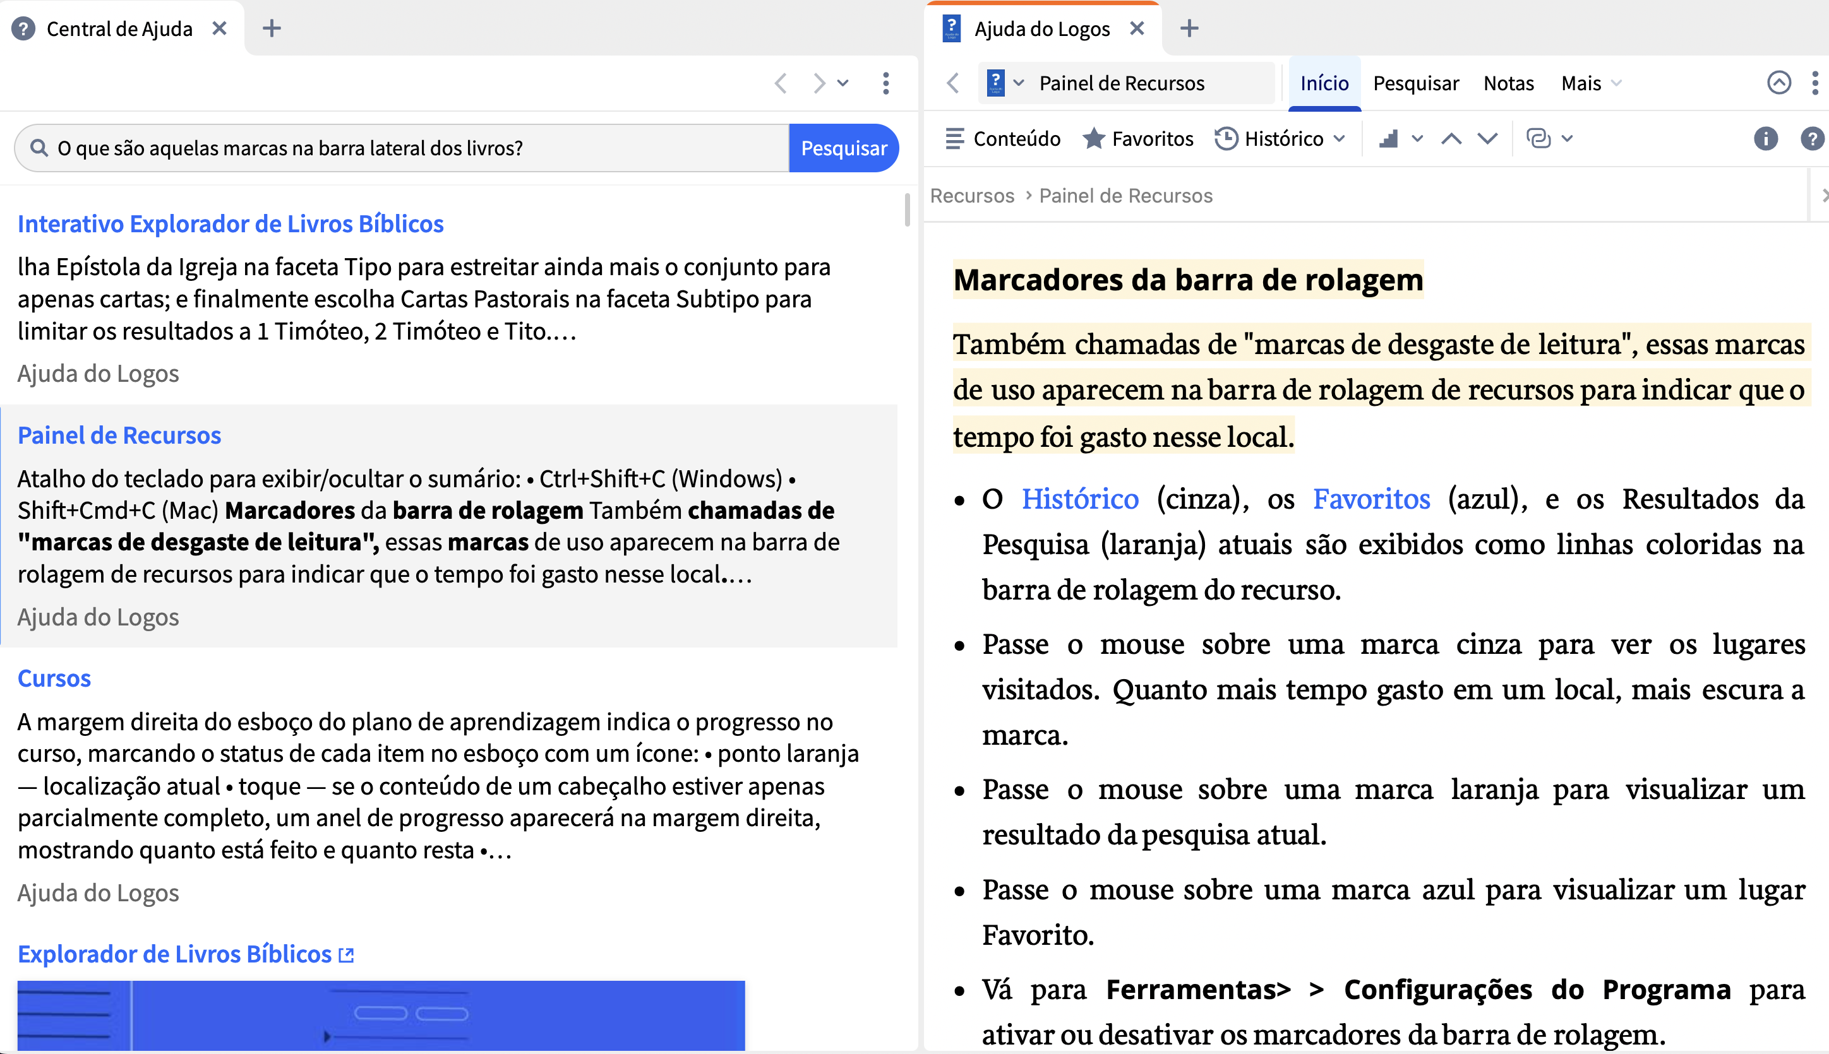Open Favoritos star in toolbar
Screen dimensions: 1829x1054
pos(1138,138)
